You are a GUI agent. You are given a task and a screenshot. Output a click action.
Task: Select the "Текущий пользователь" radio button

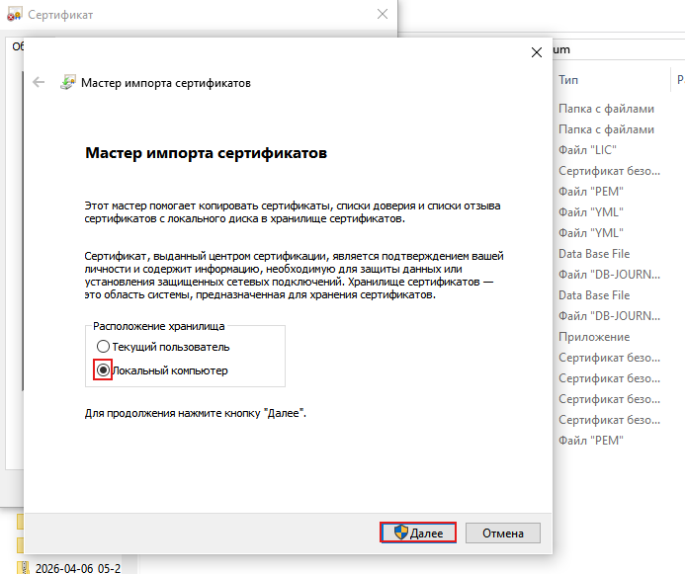[103, 347]
